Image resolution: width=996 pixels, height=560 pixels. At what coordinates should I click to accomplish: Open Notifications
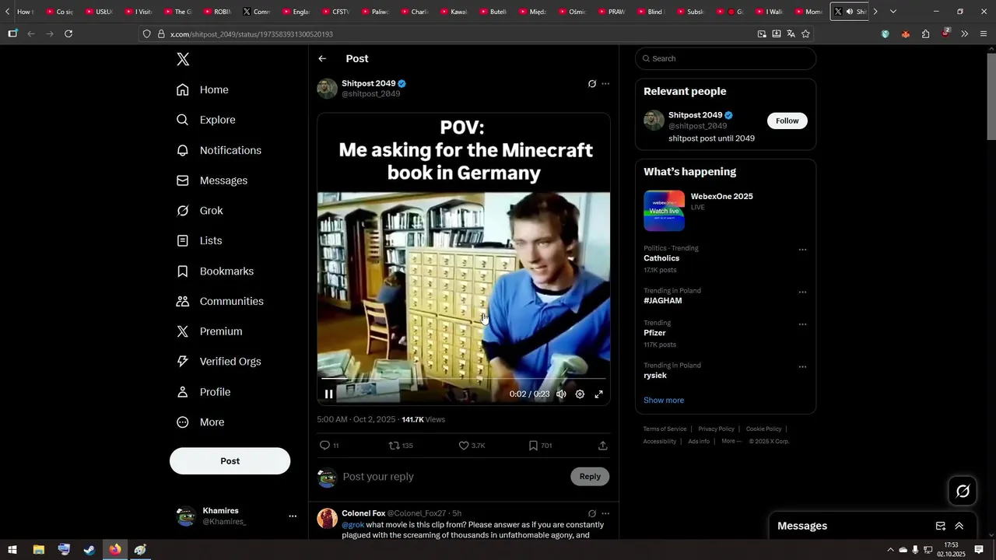pyautogui.click(x=219, y=150)
